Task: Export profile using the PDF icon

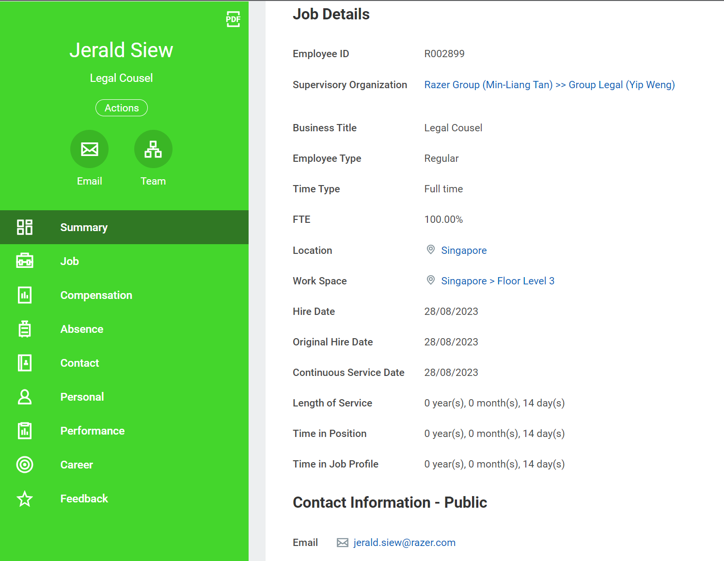Action: (233, 19)
